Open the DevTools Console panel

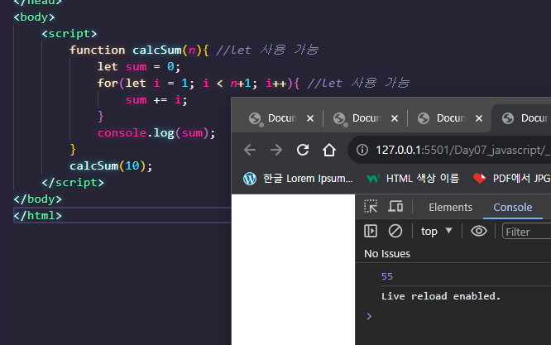click(512, 208)
